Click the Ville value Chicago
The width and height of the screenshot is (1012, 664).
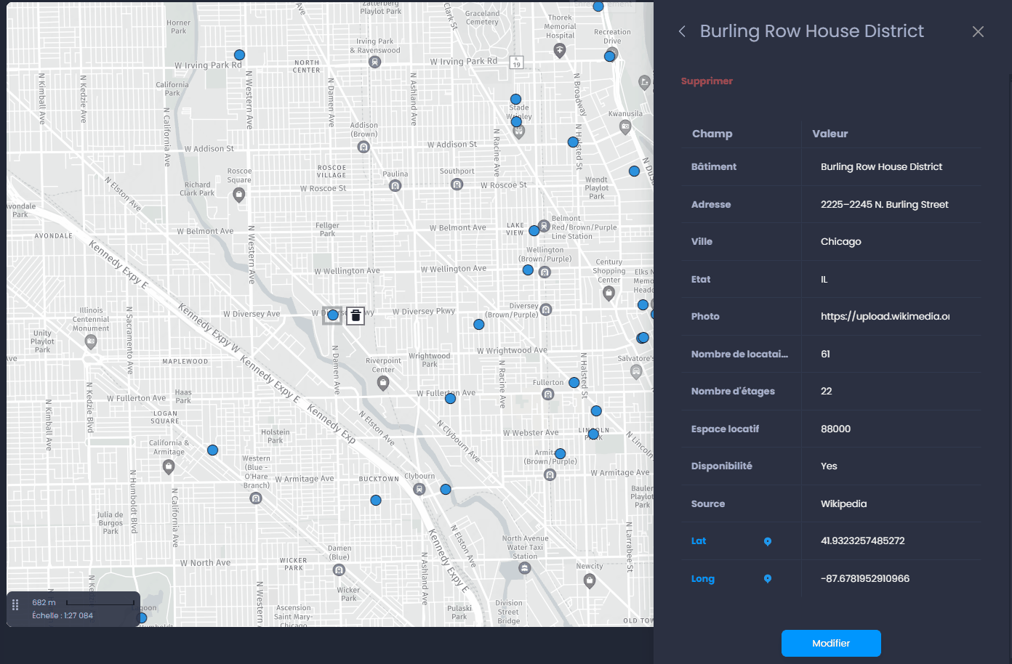(841, 241)
